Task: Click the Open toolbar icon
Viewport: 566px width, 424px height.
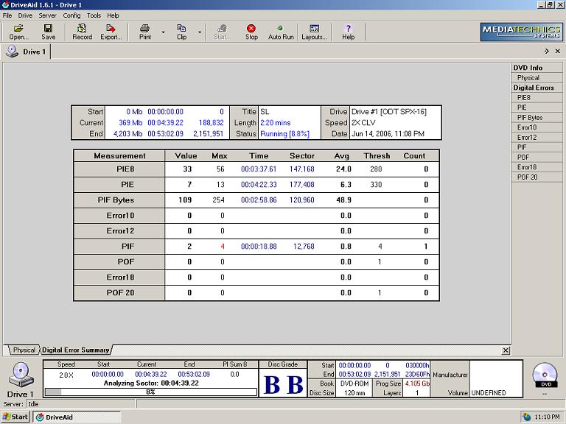Action: point(18,32)
